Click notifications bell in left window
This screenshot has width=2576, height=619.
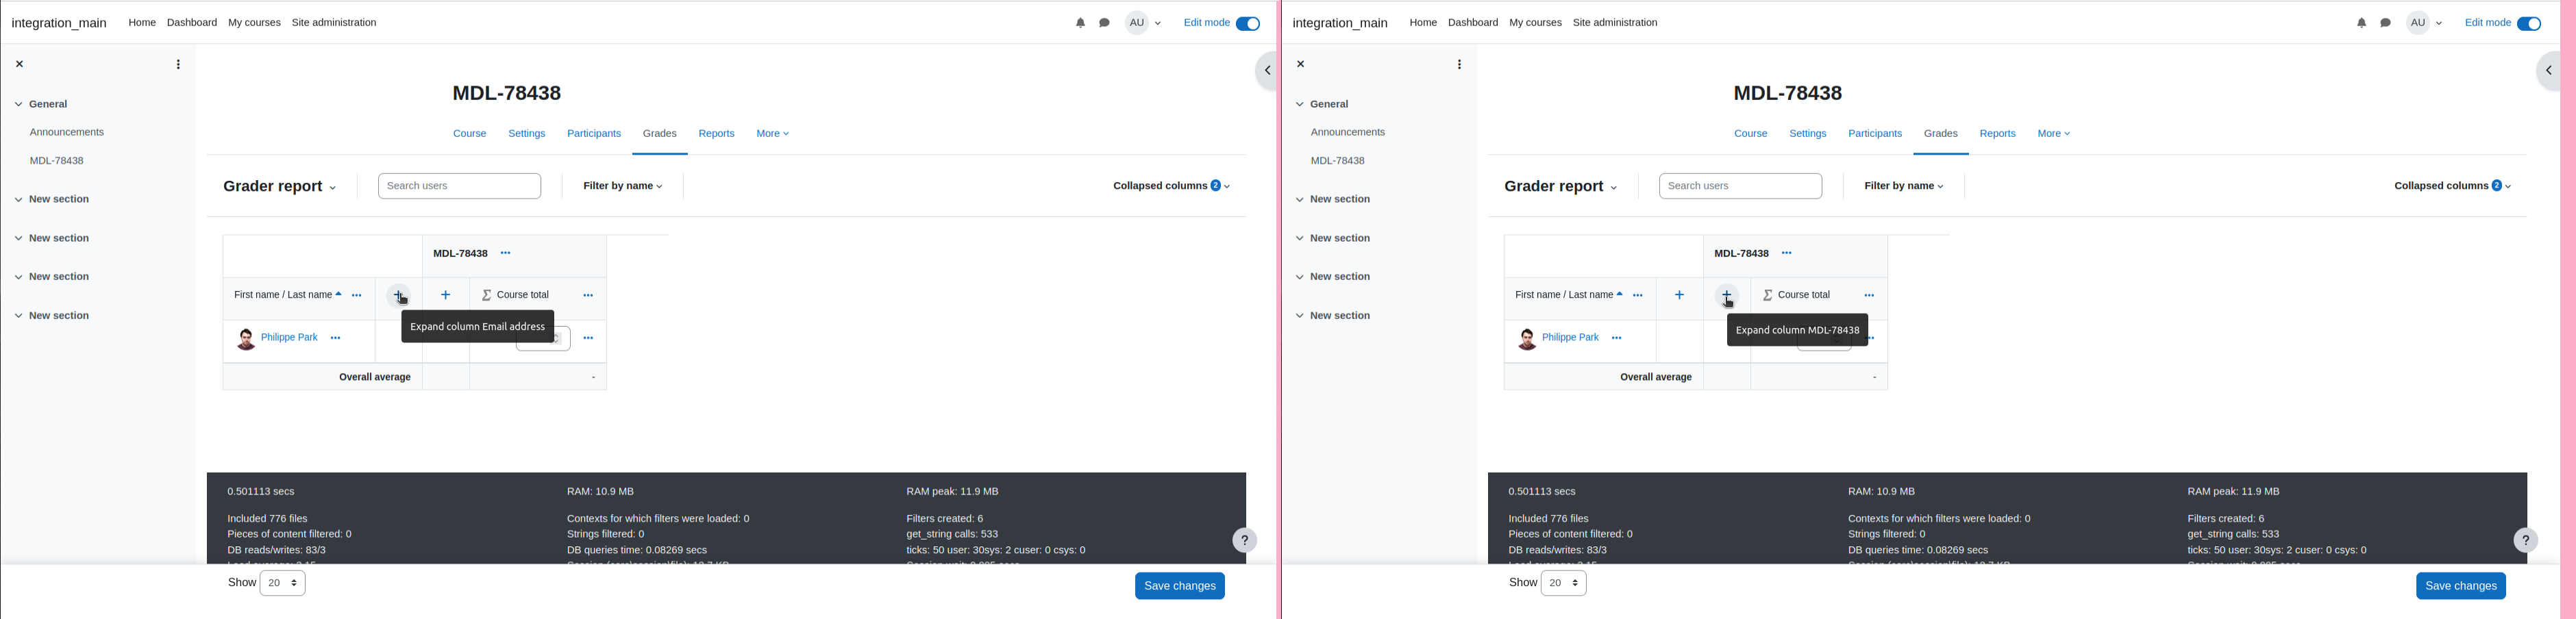(1080, 23)
